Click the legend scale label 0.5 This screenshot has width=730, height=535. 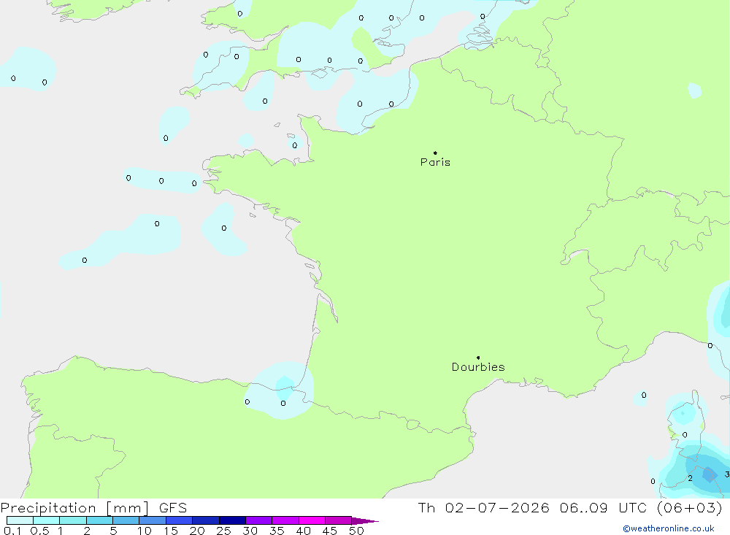point(39,531)
